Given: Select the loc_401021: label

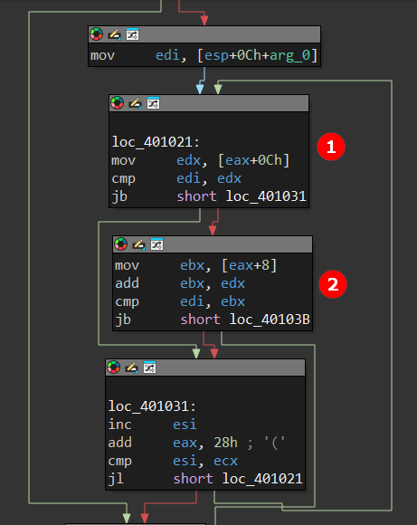Looking at the screenshot, I should pyautogui.click(x=156, y=142).
